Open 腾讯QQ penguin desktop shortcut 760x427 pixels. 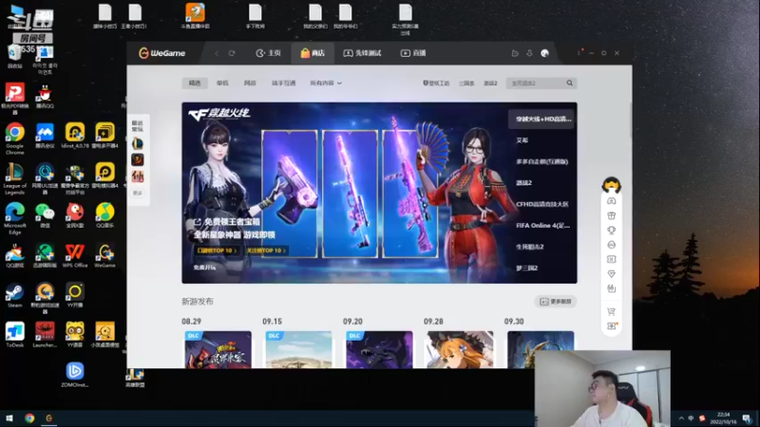tap(45, 97)
